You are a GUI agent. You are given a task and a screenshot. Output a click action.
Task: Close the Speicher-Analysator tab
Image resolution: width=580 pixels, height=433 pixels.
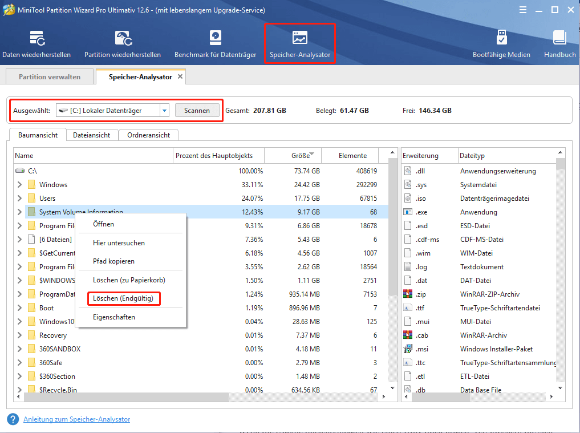[x=180, y=76]
